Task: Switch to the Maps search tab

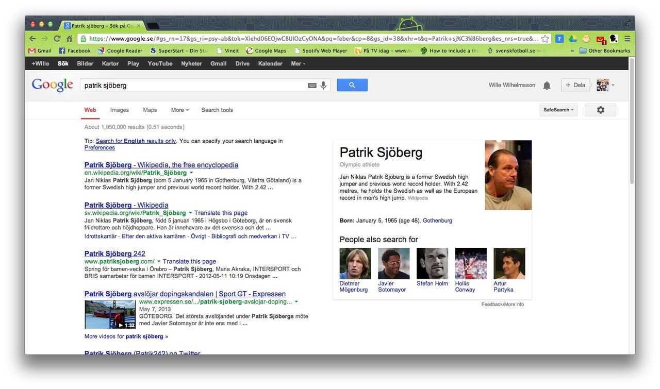Action: pyautogui.click(x=150, y=110)
